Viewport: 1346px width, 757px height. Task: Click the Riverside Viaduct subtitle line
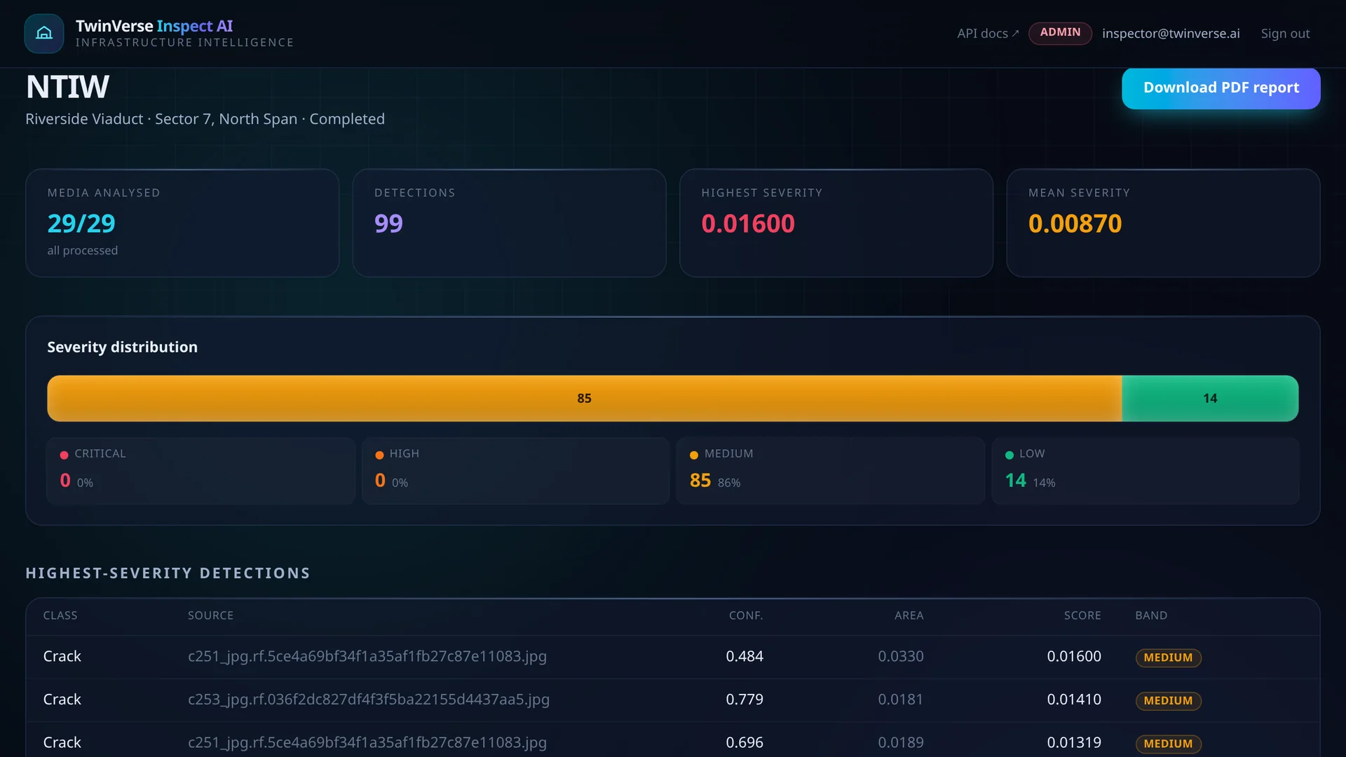pyautogui.click(x=205, y=119)
